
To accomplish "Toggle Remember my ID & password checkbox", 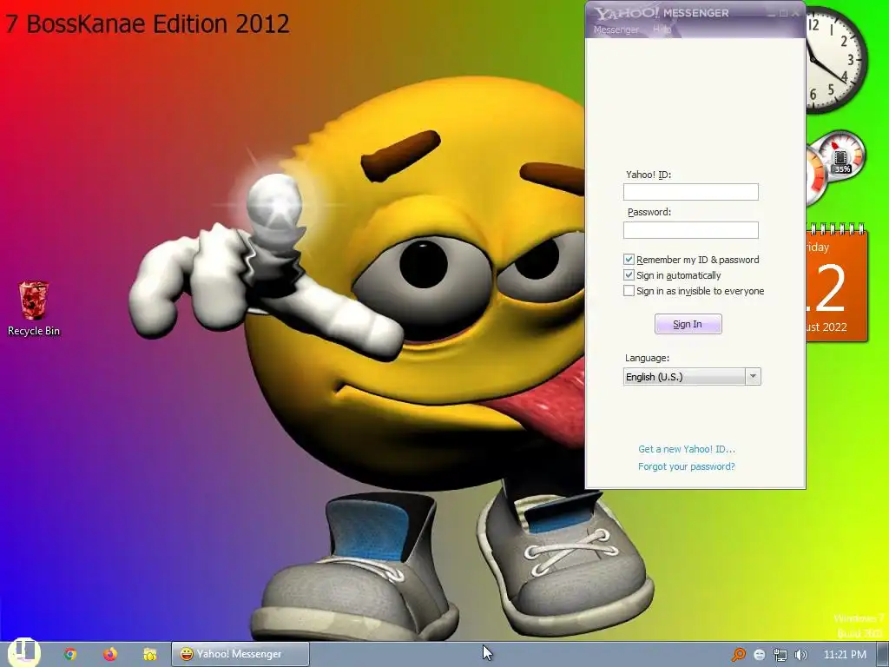I will click(x=629, y=259).
